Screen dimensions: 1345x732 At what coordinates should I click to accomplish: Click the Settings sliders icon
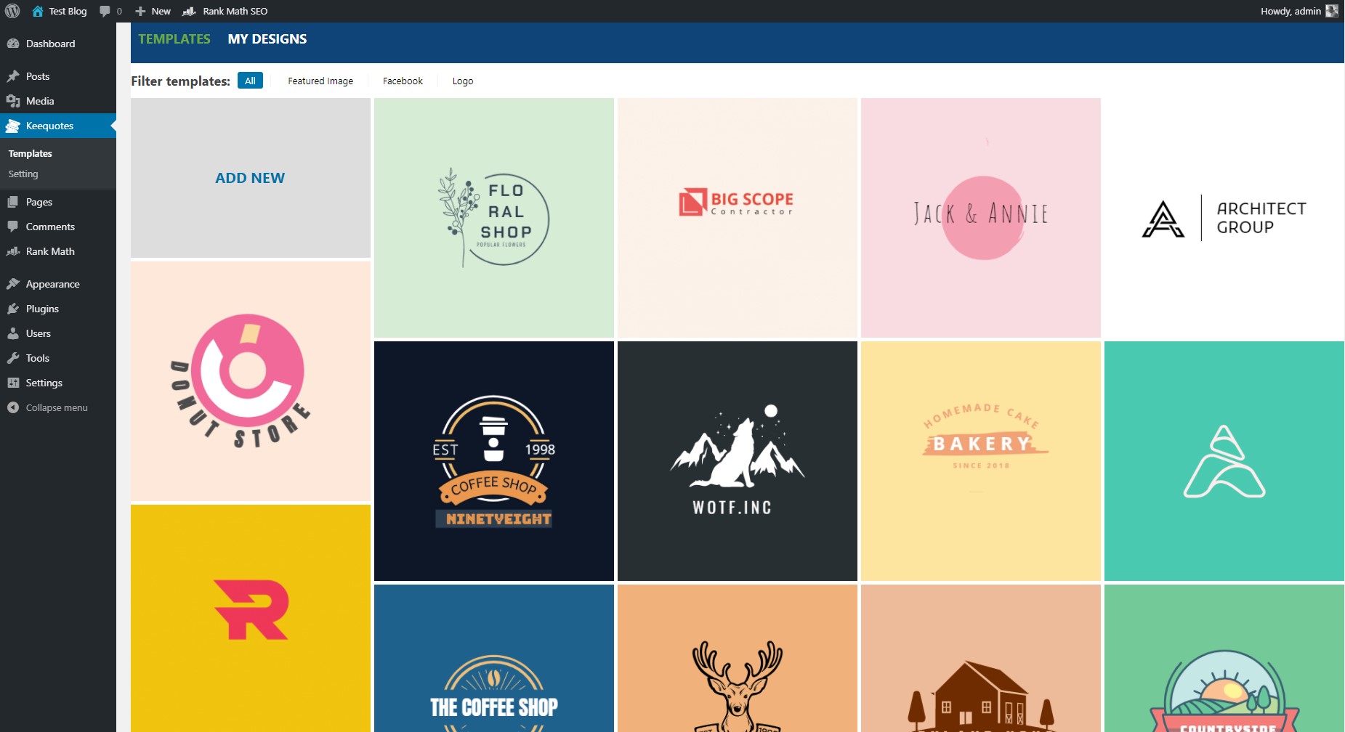[13, 383]
